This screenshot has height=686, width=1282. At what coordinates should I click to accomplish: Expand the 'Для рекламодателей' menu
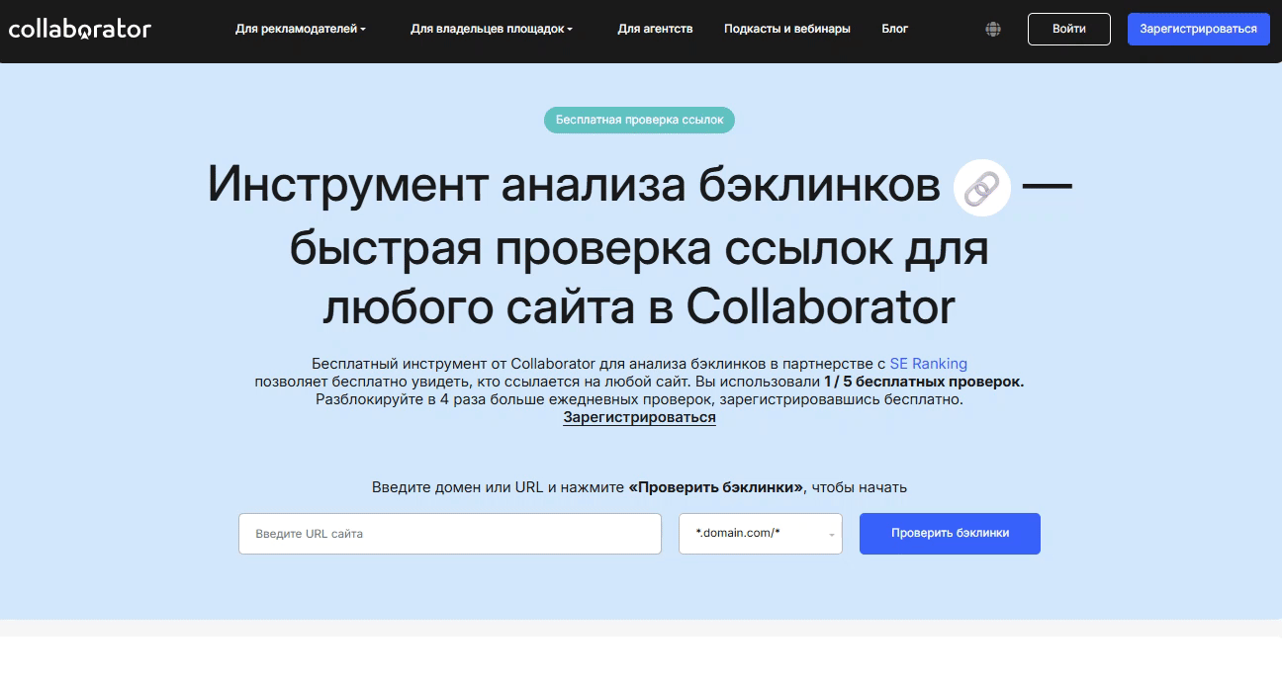(x=301, y=30)
